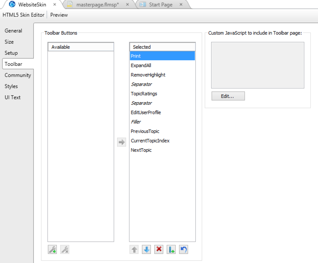318x263 pixels.
Task: Select EditUserProfile in the Selected list
Action: pos(162,112)
